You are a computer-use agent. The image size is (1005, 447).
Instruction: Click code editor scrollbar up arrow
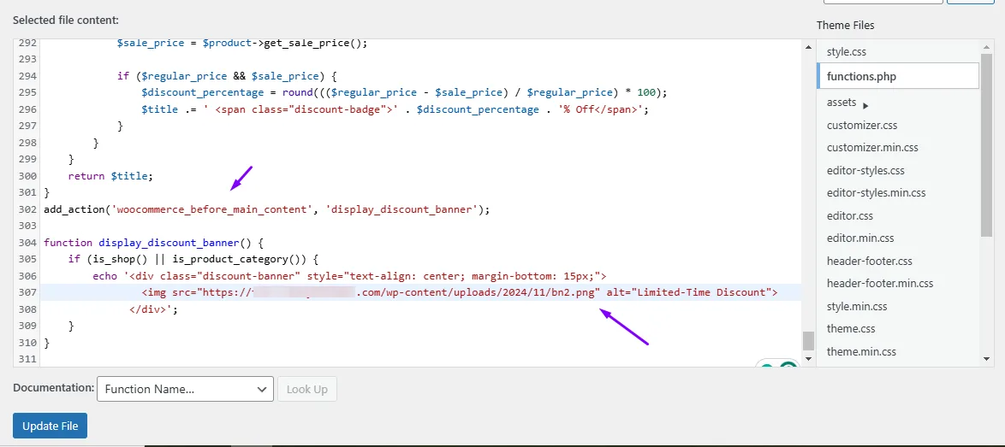point(808,46)
